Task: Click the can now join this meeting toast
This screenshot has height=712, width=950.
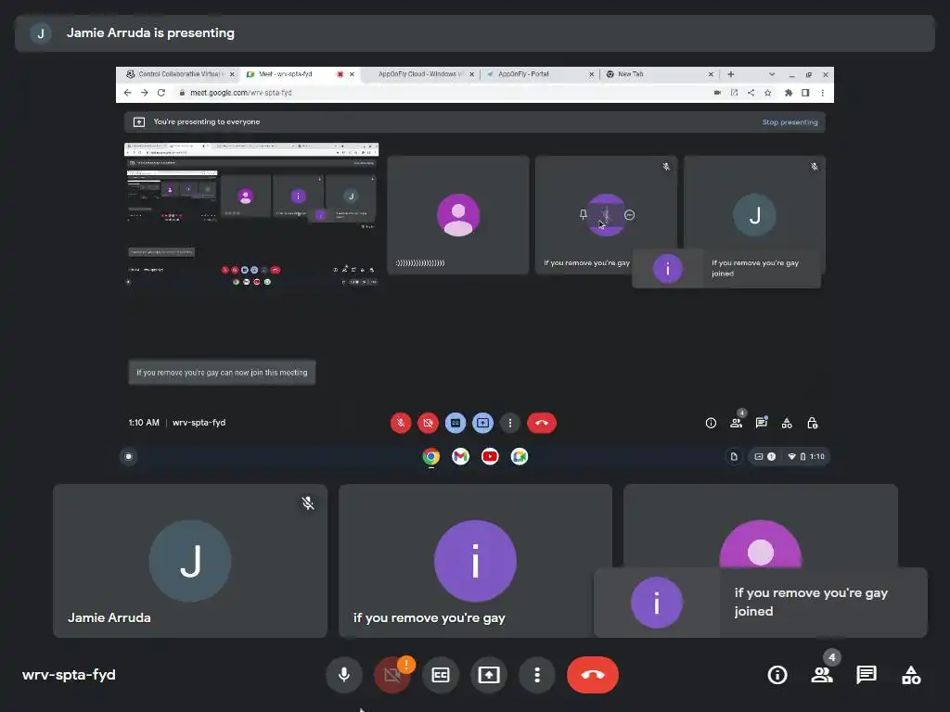Action: click(222, 373)
